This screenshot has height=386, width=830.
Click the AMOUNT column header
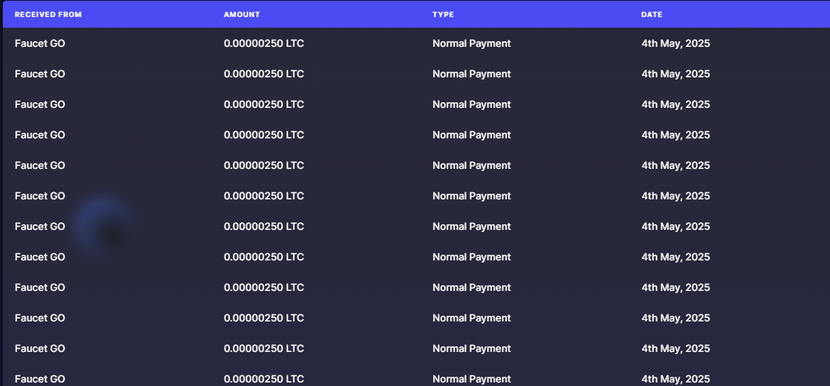(242, 15)
